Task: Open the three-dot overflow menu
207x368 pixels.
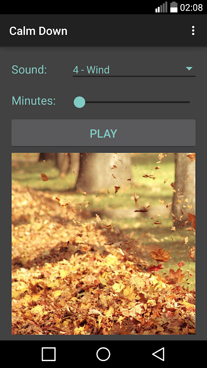Action: [193, 31]
